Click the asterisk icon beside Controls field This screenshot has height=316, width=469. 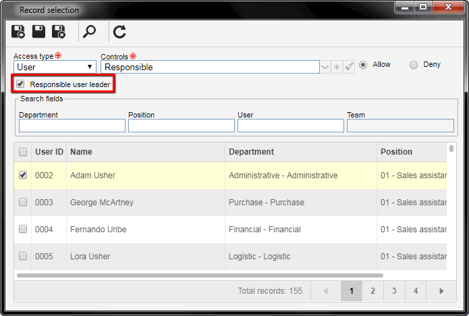point(337,67)
